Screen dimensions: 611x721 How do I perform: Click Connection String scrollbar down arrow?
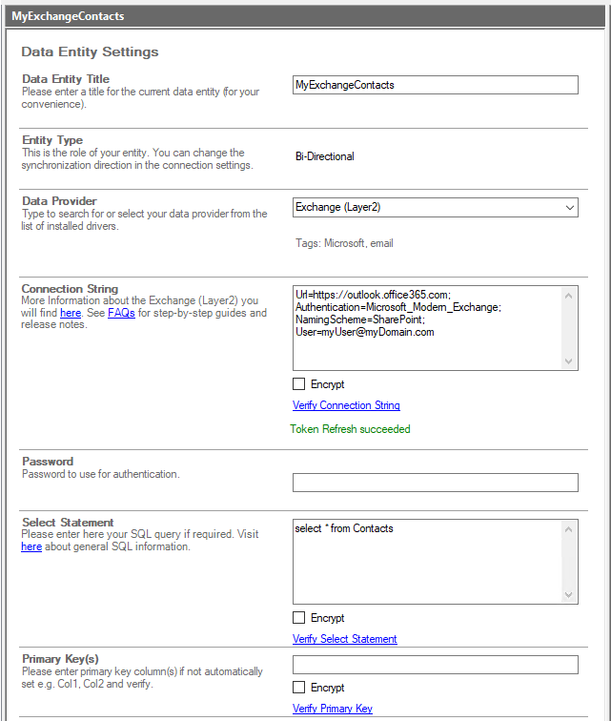pos(569,360)
